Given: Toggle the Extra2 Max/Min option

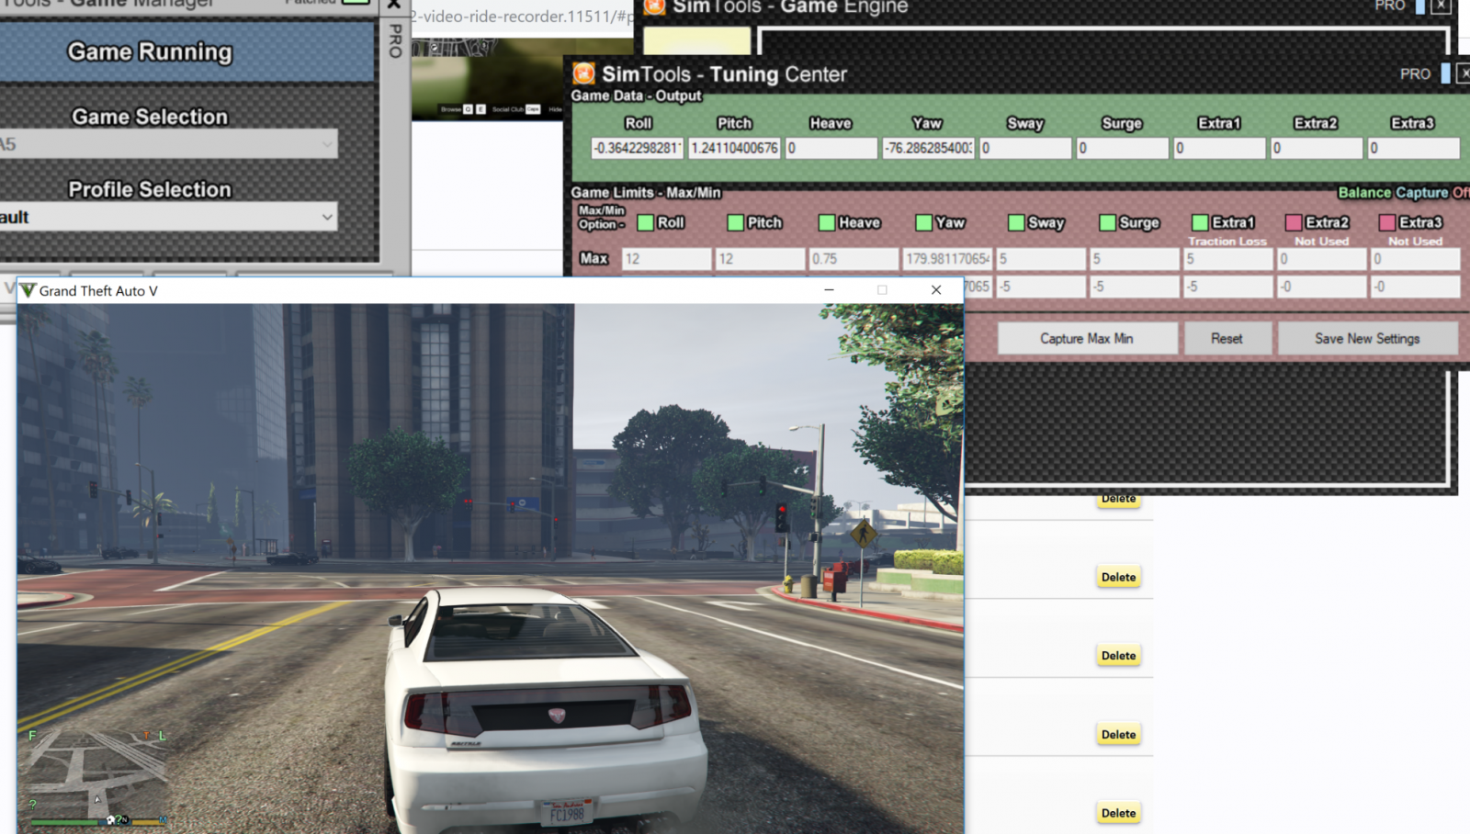Looking at the screenshot, I should (1293, 222).
